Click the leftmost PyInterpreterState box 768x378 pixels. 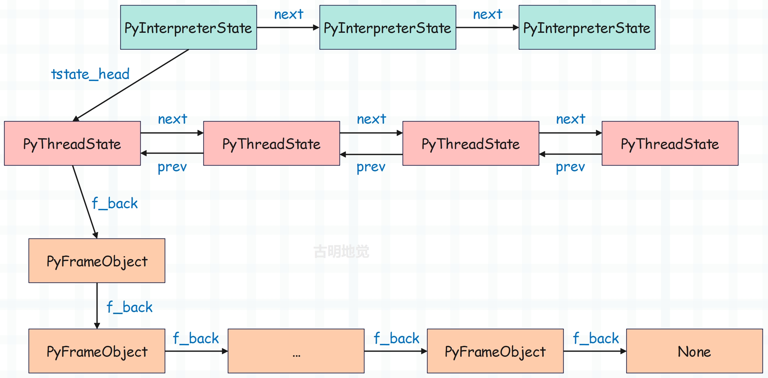point(189,27)
